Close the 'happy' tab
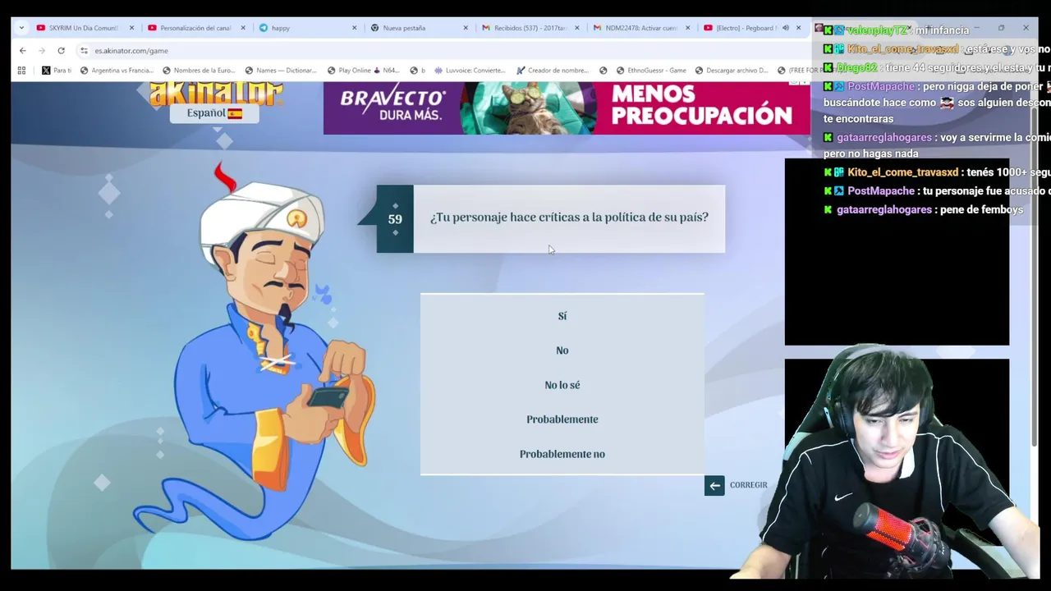1051x591 pixels. (355, 28)
